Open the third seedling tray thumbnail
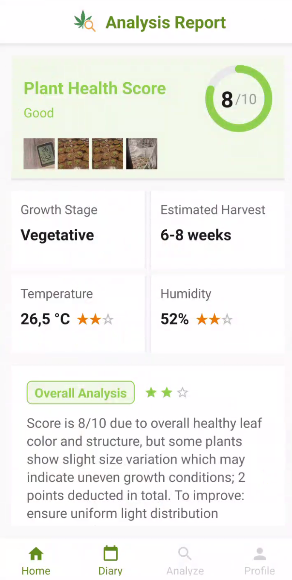The height and width of the screenshot is (580, 292). tap(107, 154)
